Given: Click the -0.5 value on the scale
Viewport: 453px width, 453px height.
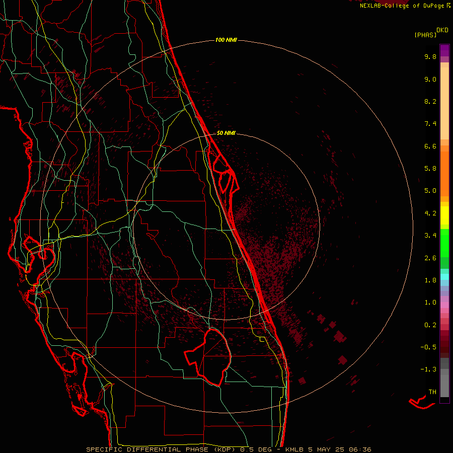Looking at the screenshot, I should point(428,347).
